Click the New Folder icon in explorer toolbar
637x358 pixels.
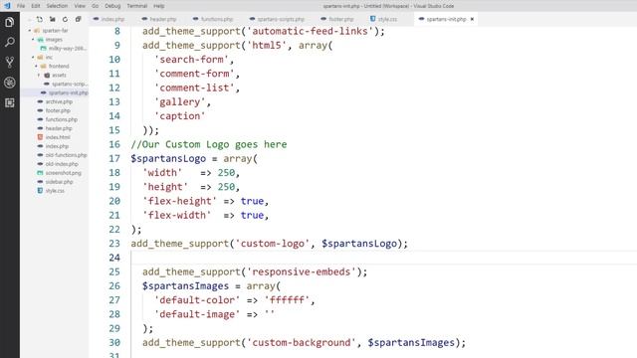pos(53,19)
